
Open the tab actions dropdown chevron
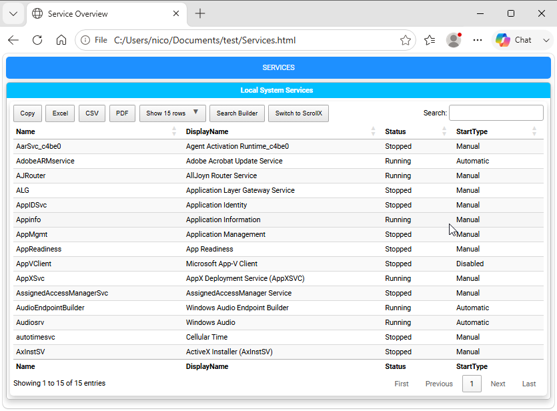(13, 14)
